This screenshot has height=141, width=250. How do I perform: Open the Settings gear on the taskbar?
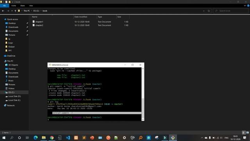(x=124, y=137)
